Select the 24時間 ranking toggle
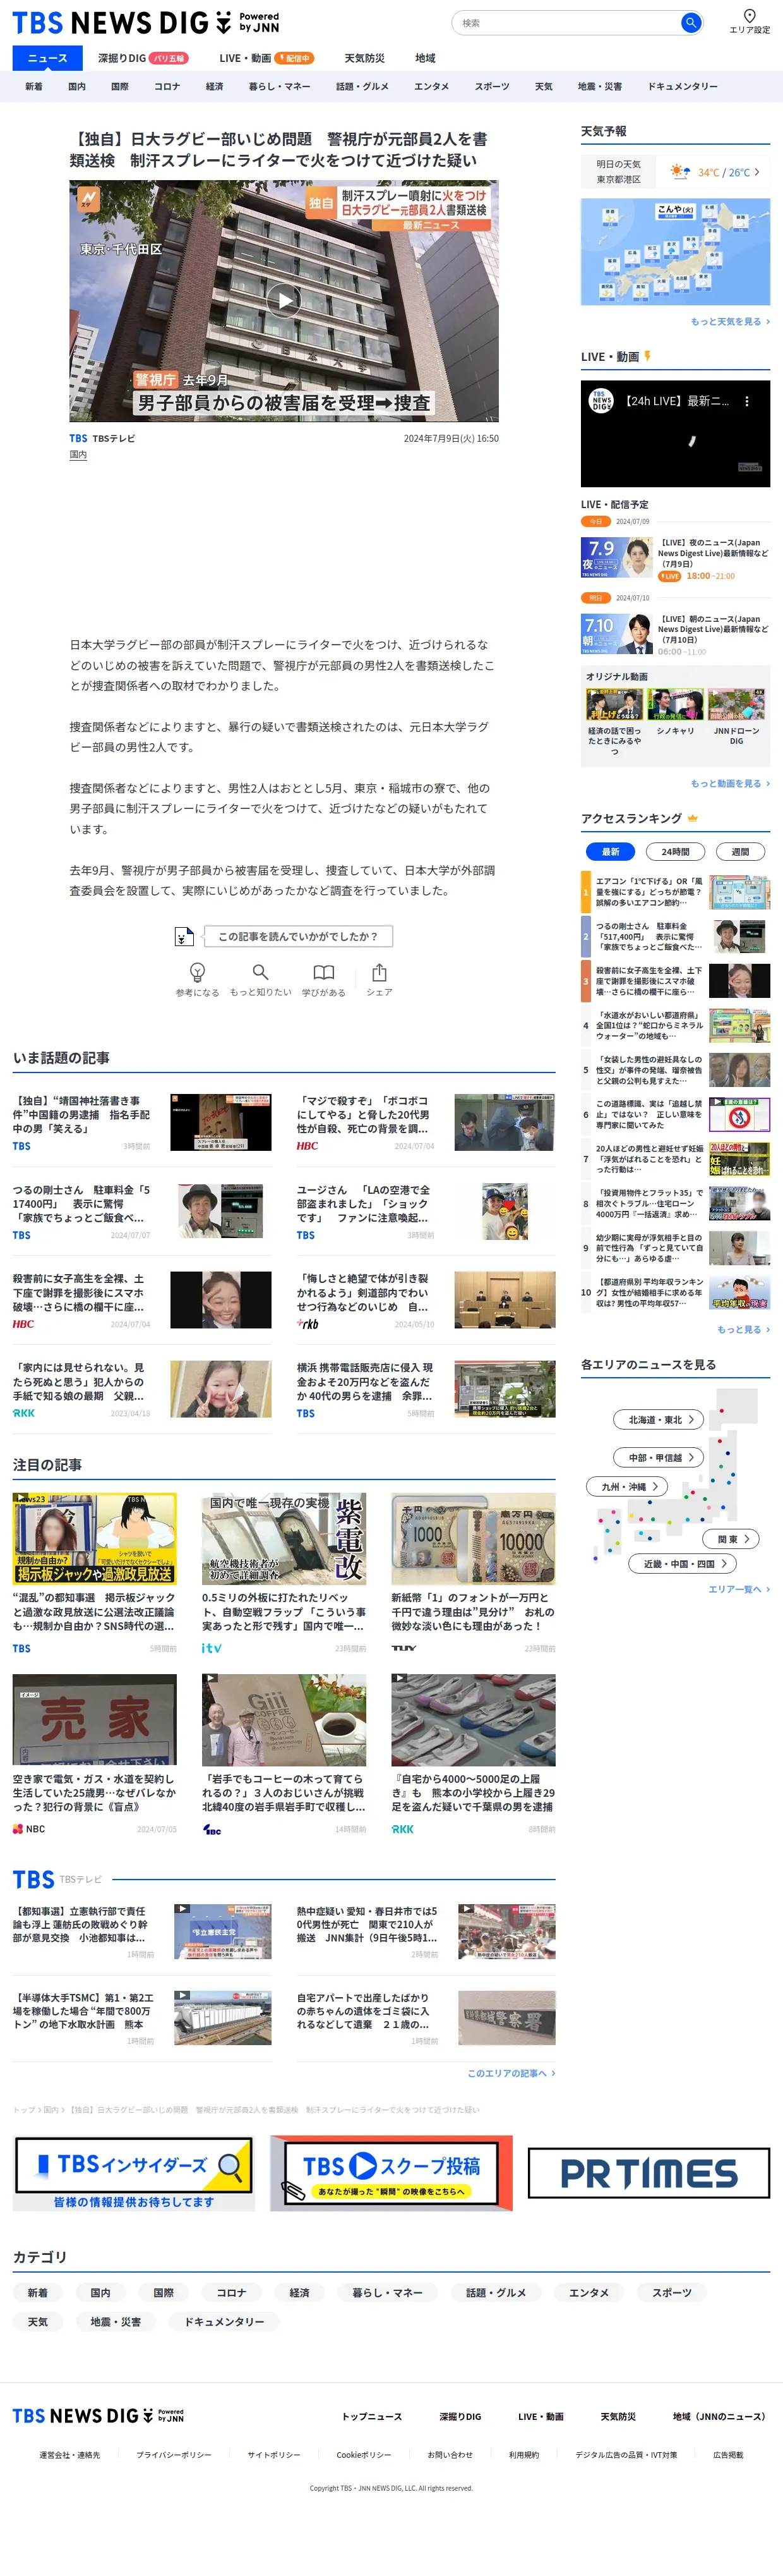Image resolution: width=783 pixels, height=2576 pixels. (675, 852)
